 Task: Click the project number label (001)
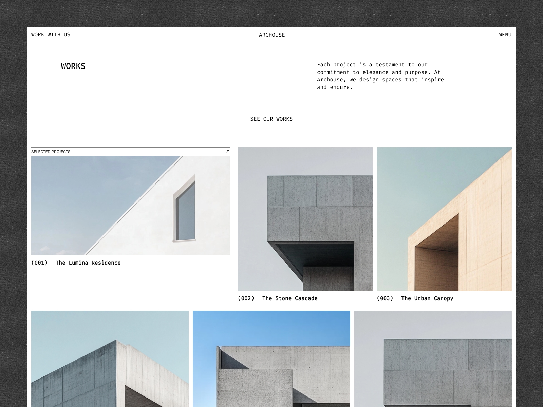coord(40,263)
